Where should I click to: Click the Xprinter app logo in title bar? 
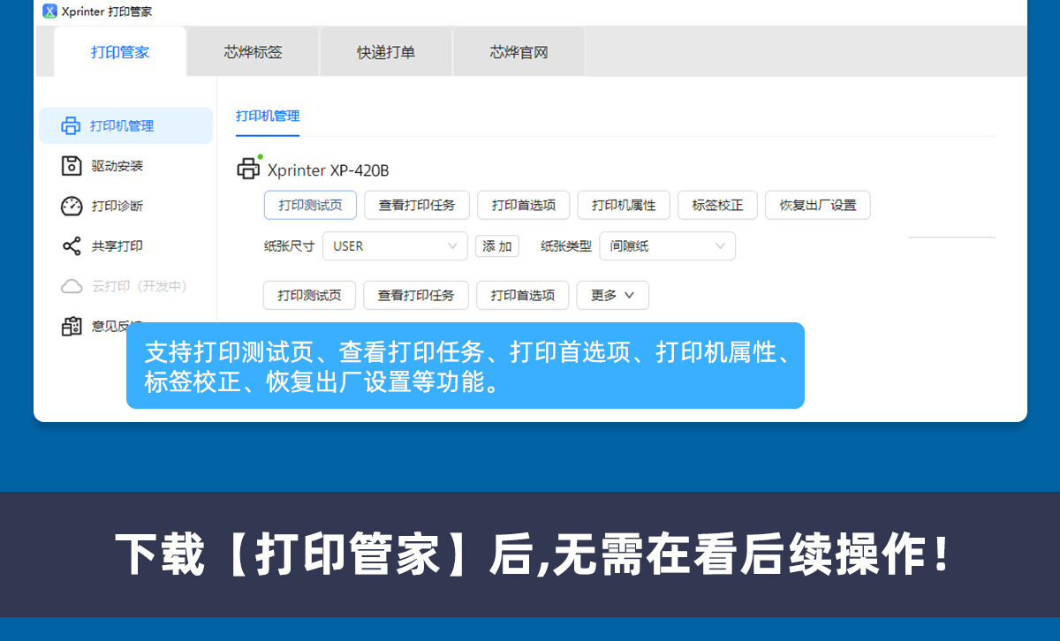click(x=49, y=11)
